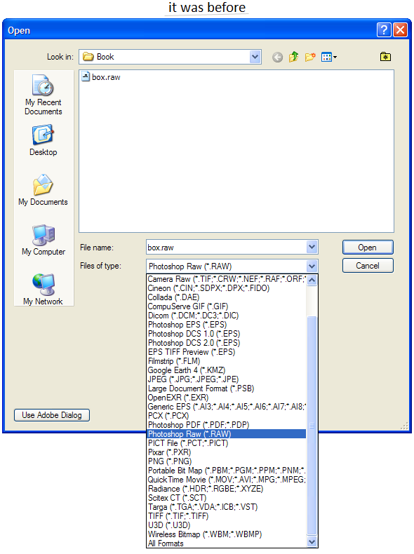Screen dimensions: 414x554
Task: Select Large Document Format PSB
Action: (x=226, y=389)
